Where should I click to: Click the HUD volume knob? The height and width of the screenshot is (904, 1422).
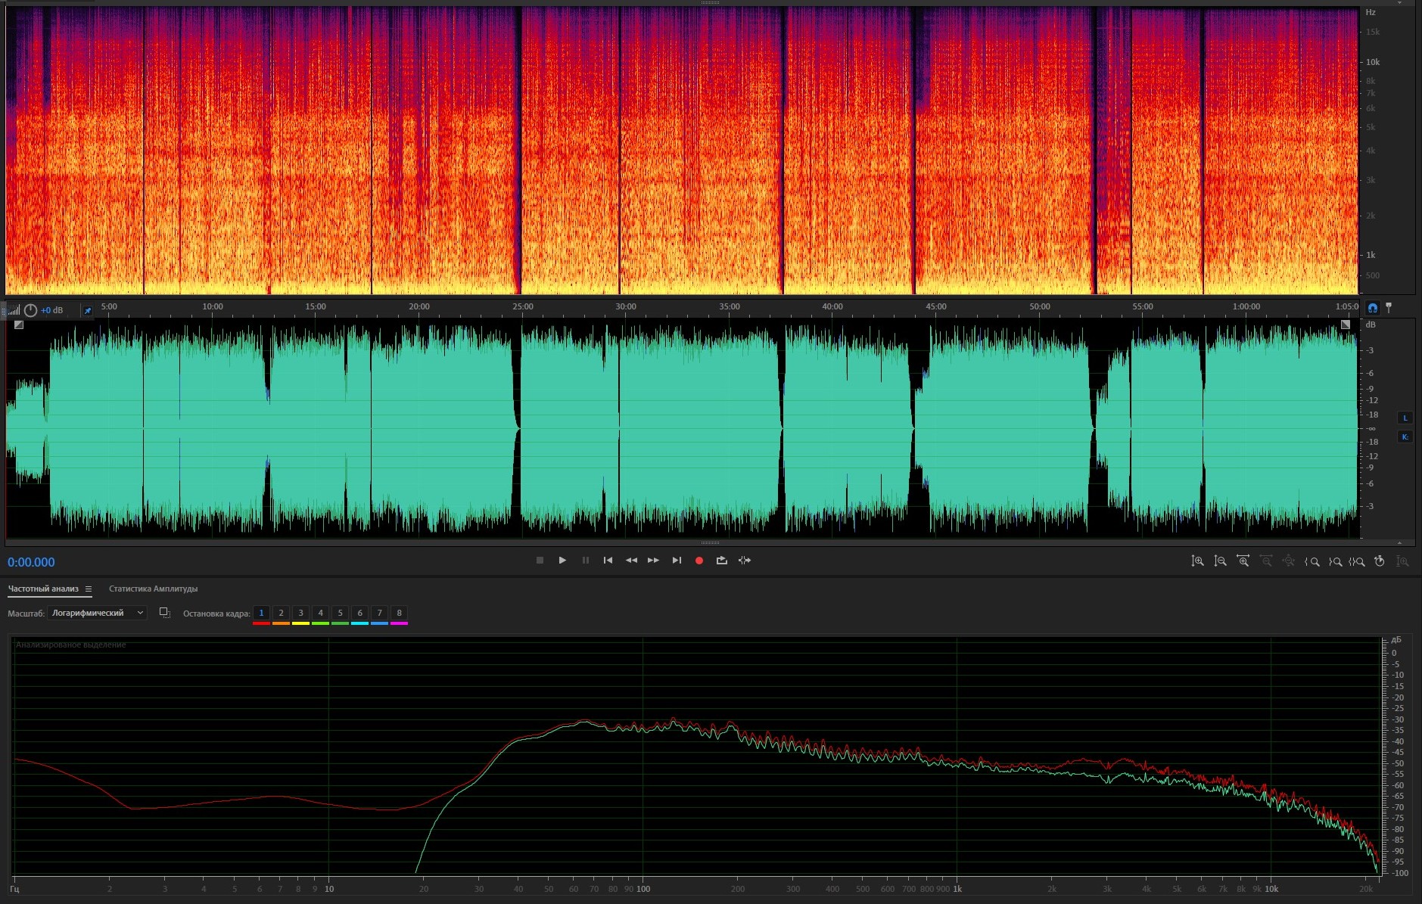coord(30,311)
